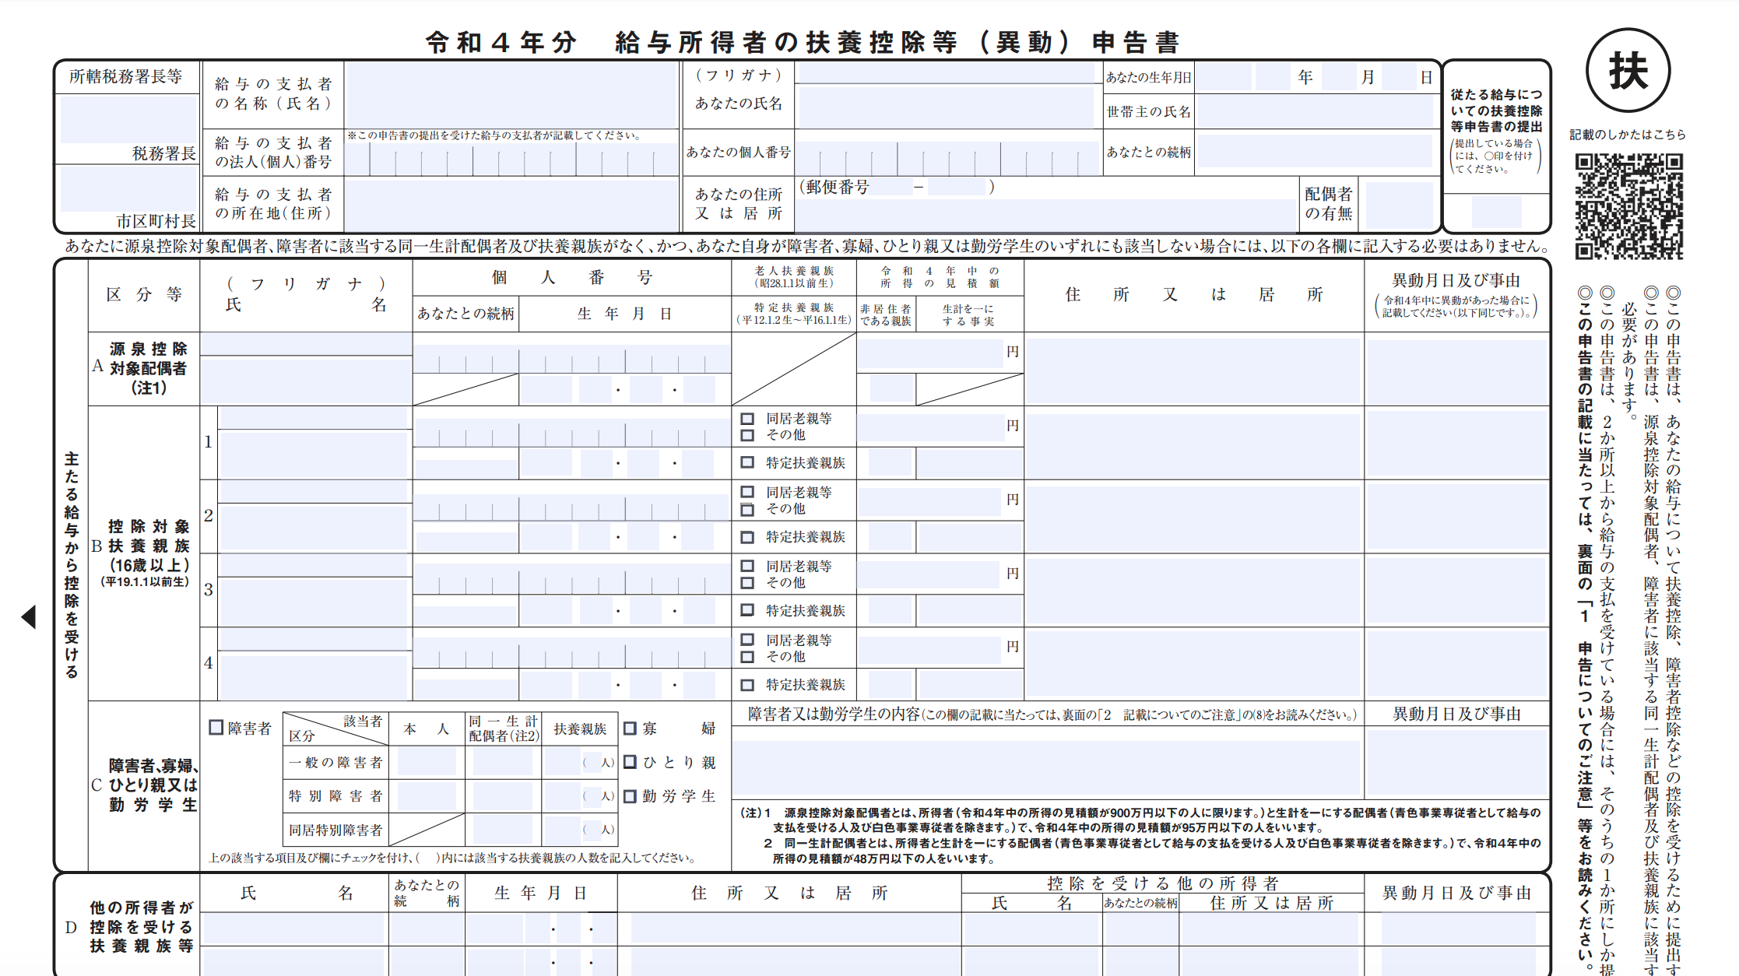This screenshot has width=1739, height=976.
Task: Click the 記載のしかたはこちら text
Action: point(1628,135)
